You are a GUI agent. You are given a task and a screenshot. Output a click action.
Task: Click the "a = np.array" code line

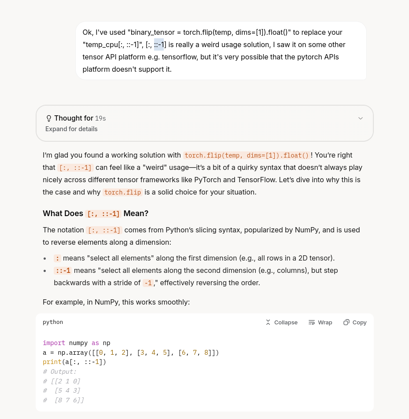[131, 353]
